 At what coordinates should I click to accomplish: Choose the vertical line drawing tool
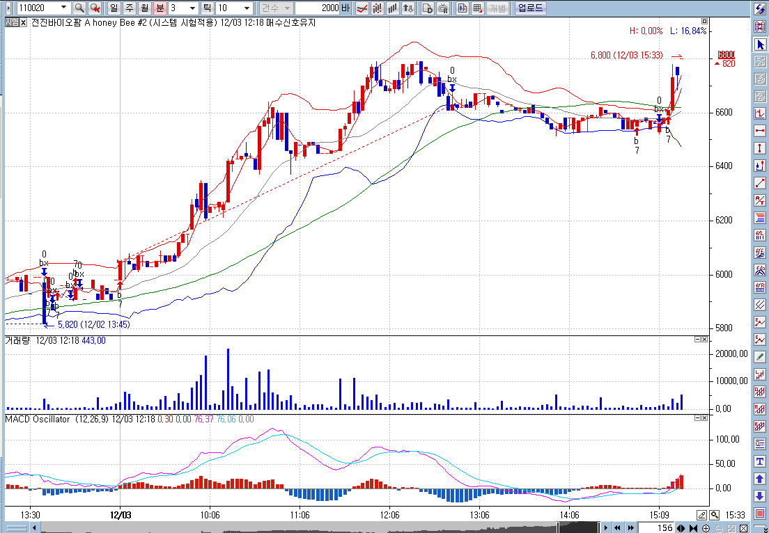tap(760, 149)
